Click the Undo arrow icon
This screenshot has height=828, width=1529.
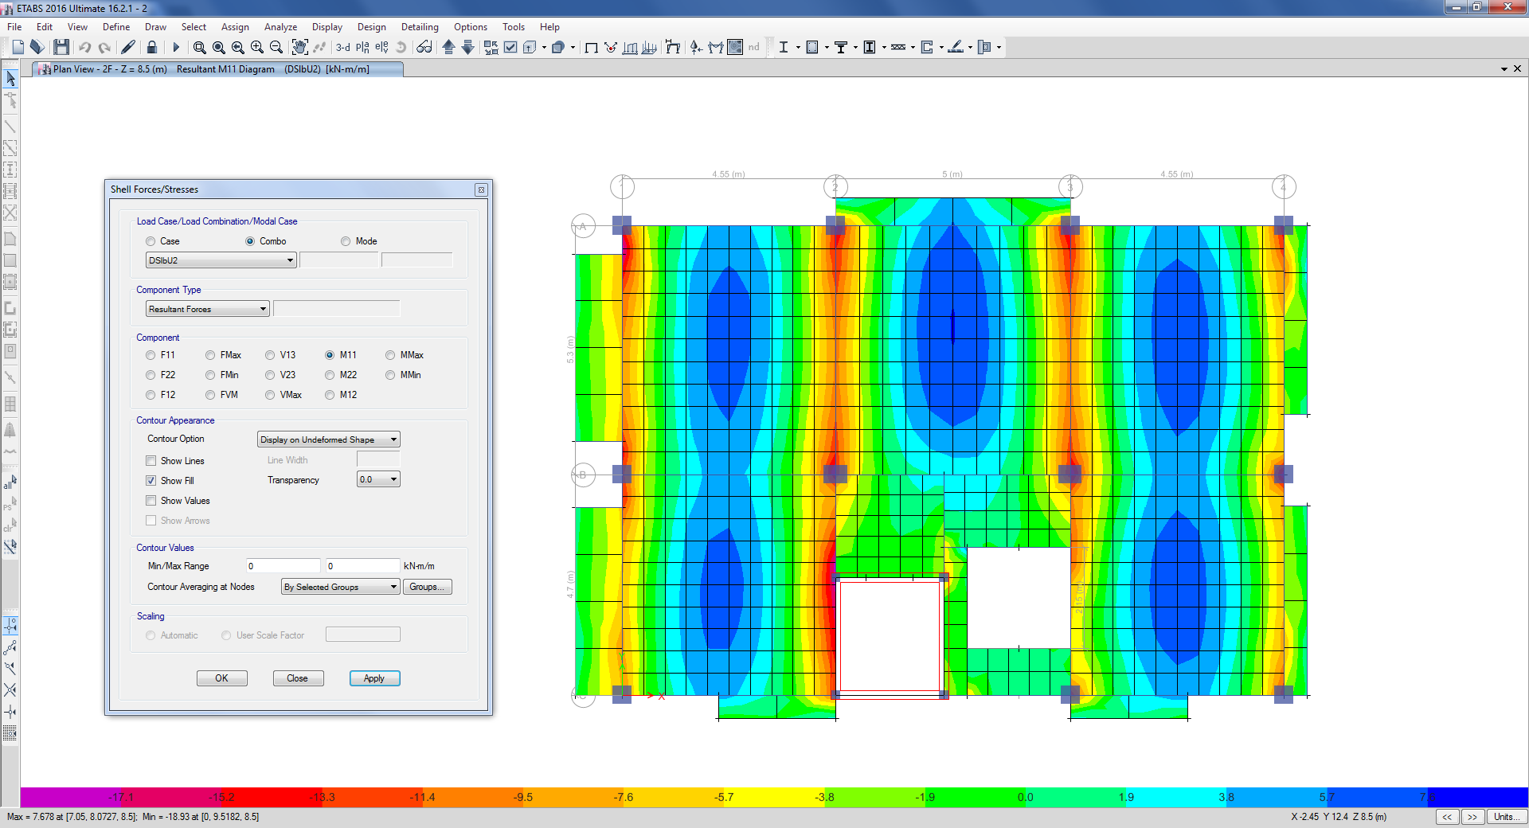(84, 47)
